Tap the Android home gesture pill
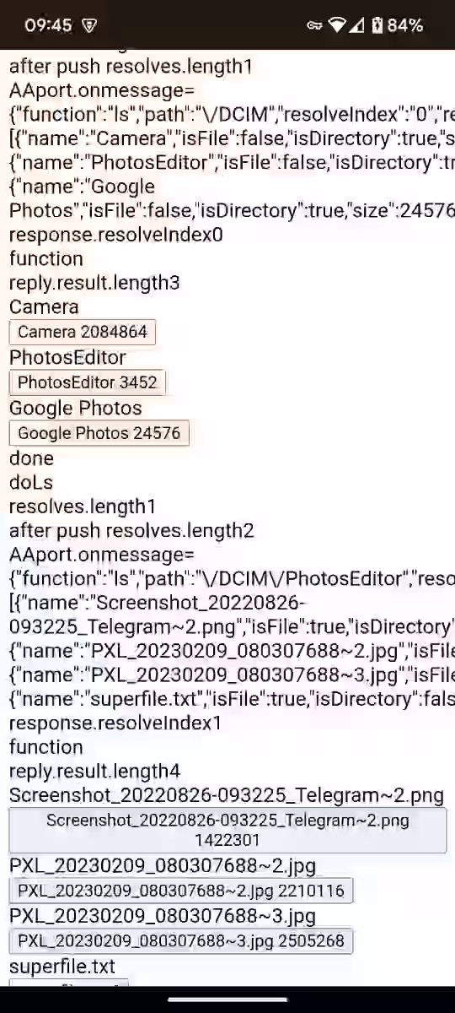This screenshot has height=1013, width=455. [x=227, y=999]
